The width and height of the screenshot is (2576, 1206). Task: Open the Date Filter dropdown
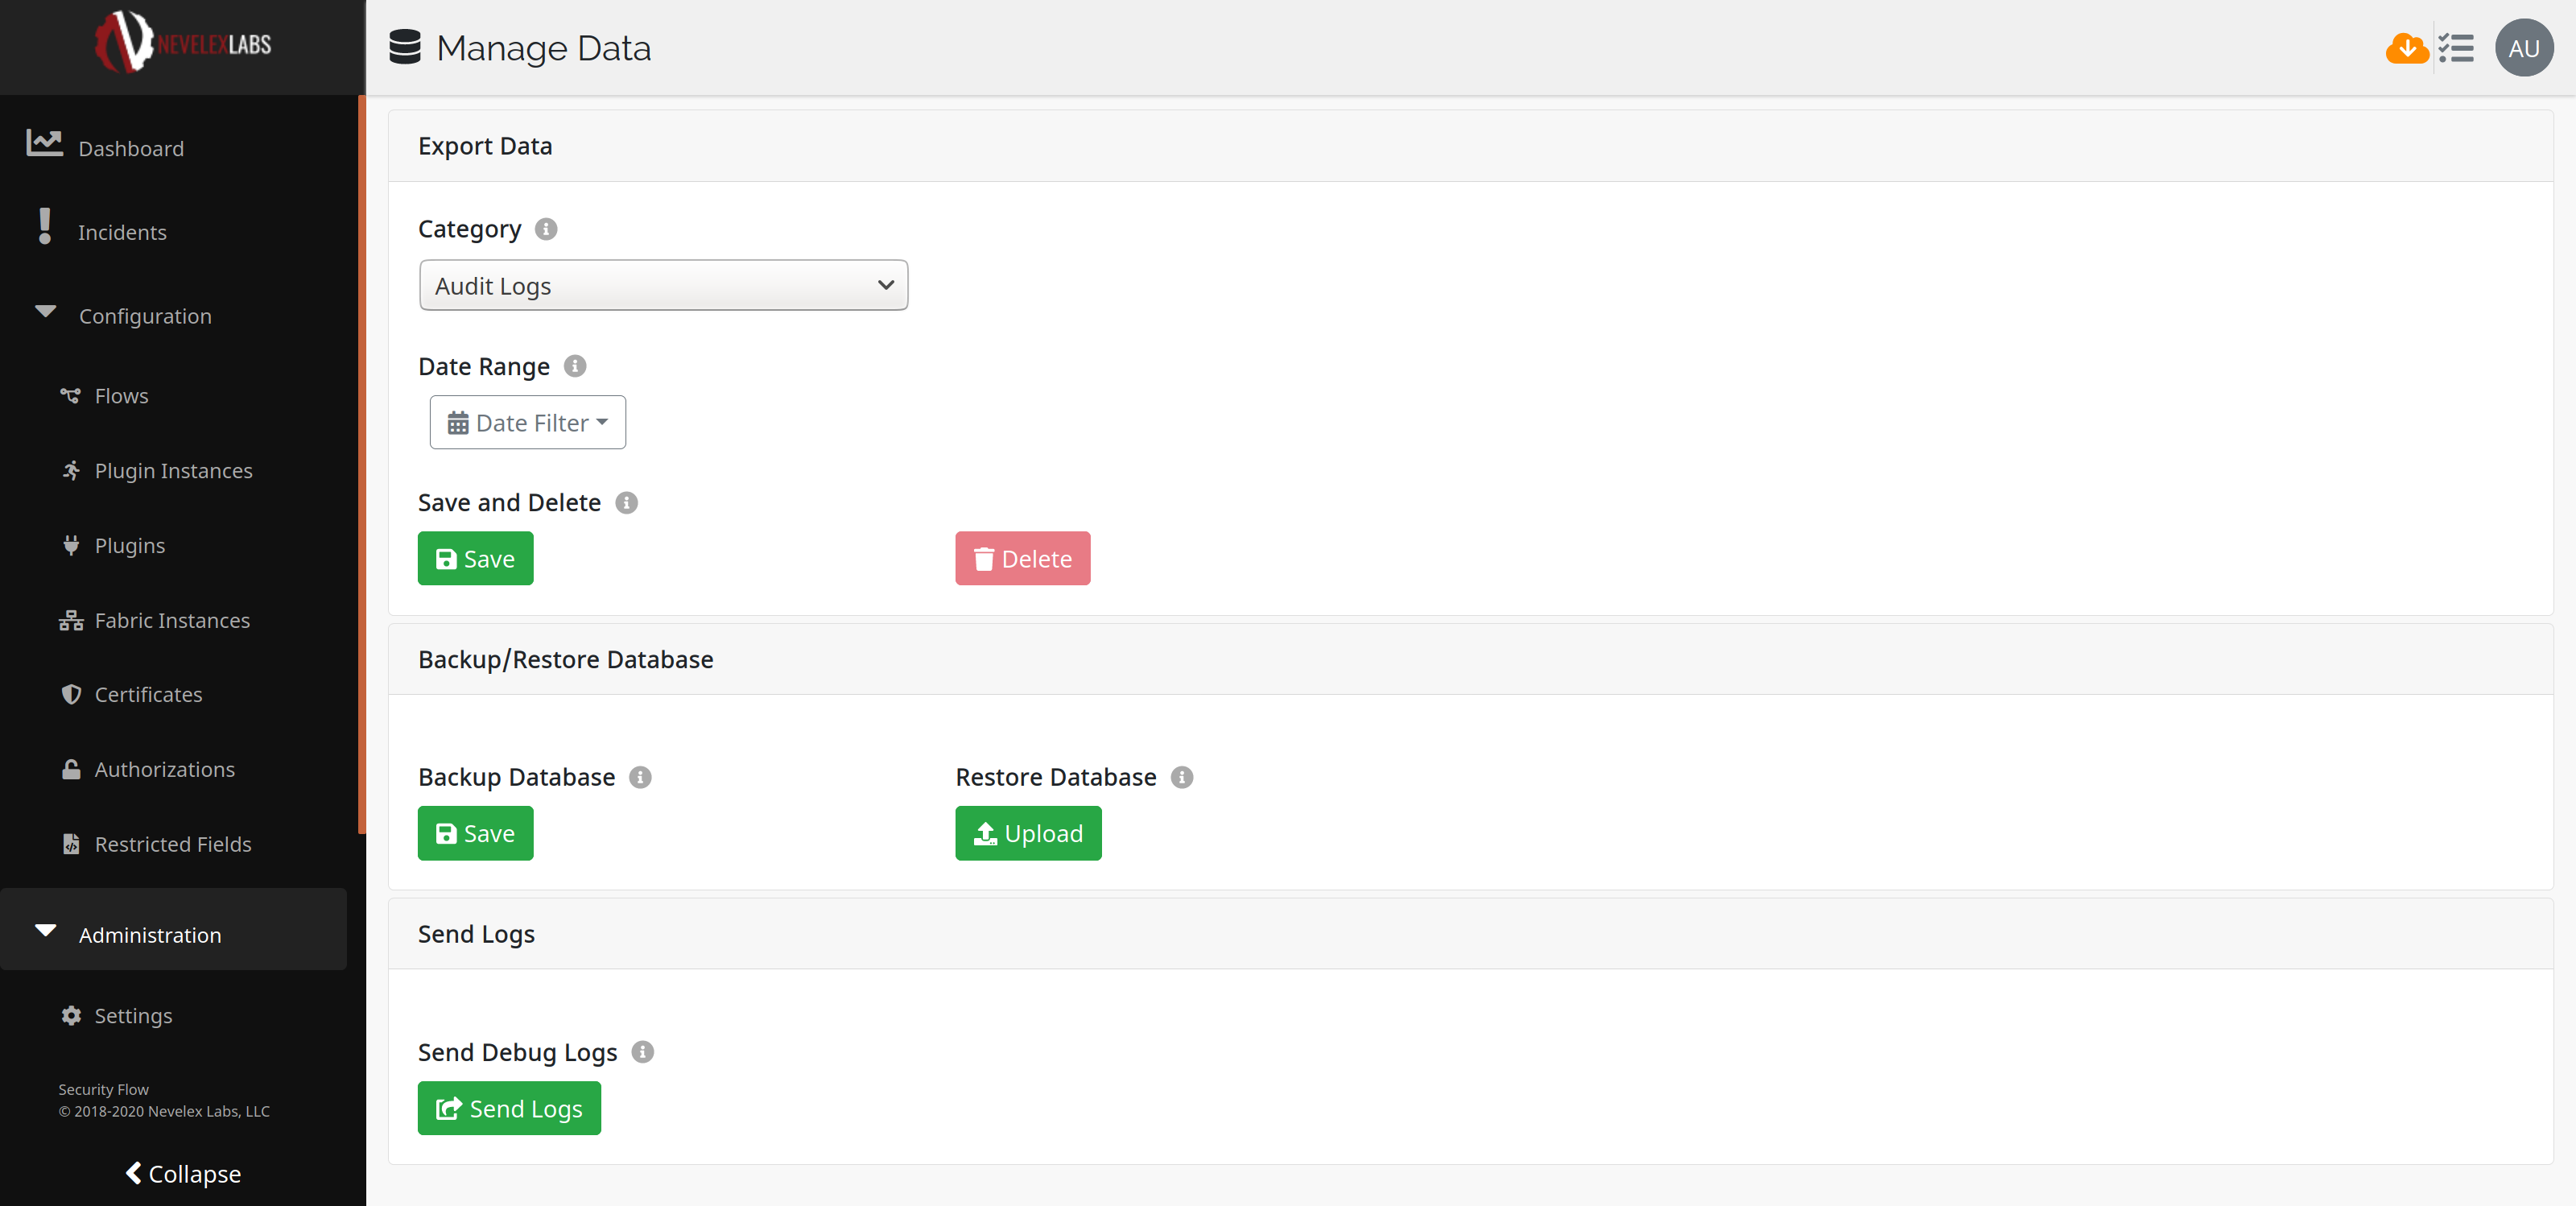point(527,423)
